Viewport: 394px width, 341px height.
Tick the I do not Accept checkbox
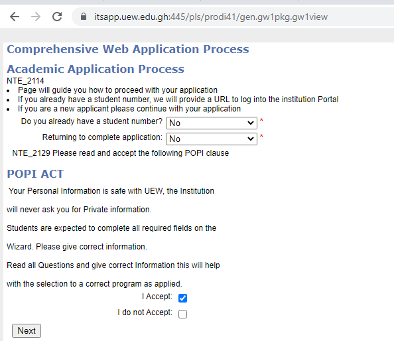(x=182, y=314)
